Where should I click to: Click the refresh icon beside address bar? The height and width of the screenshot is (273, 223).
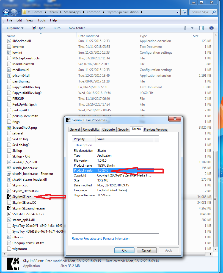tap(184, 12)
